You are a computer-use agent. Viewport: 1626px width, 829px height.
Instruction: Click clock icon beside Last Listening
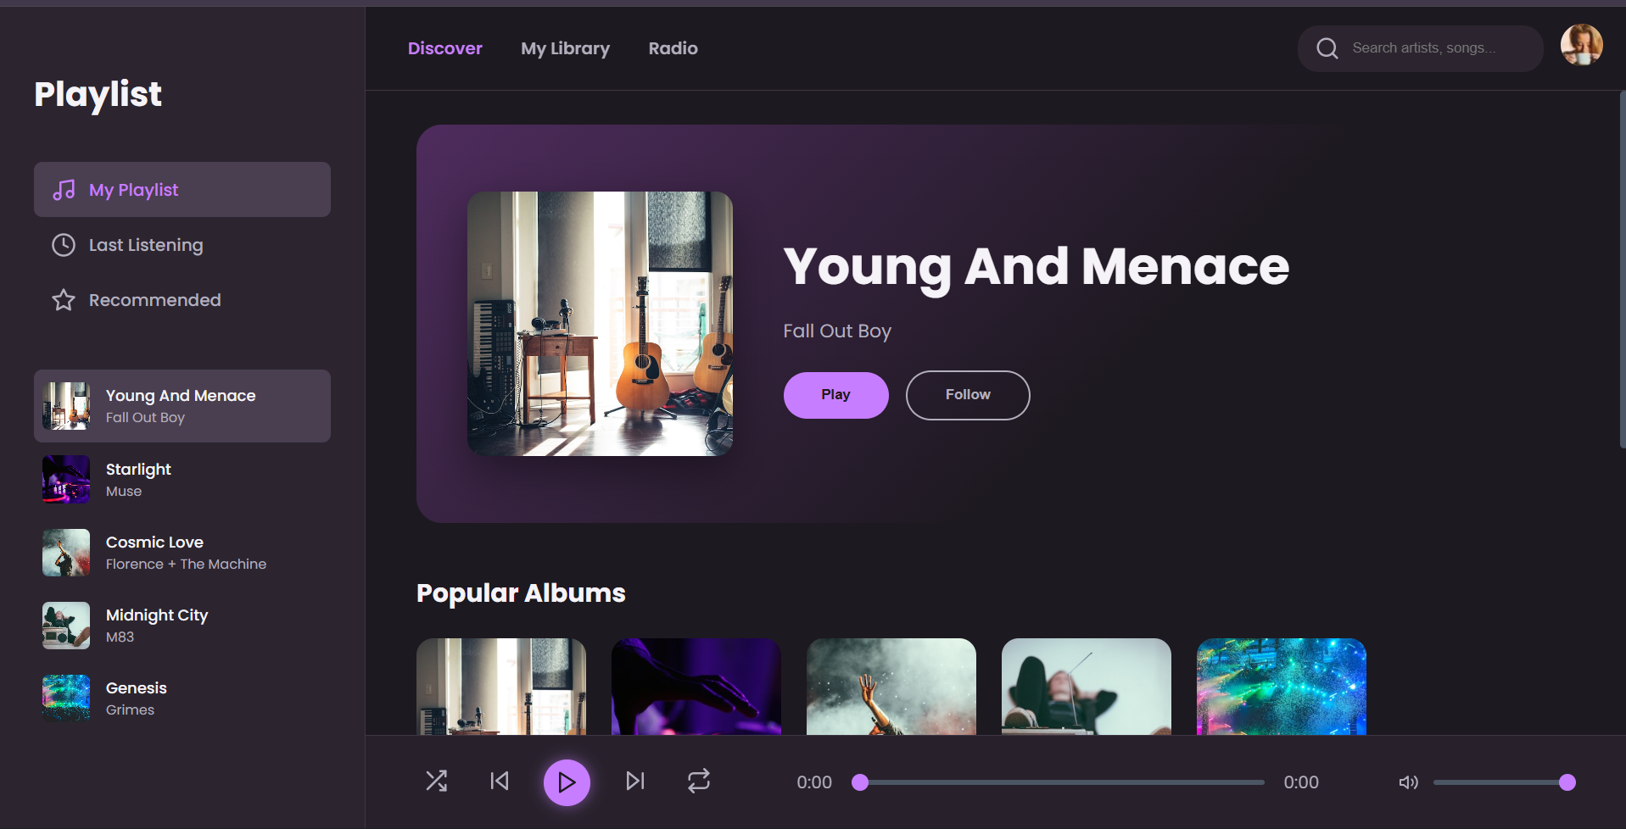point(64,245)
